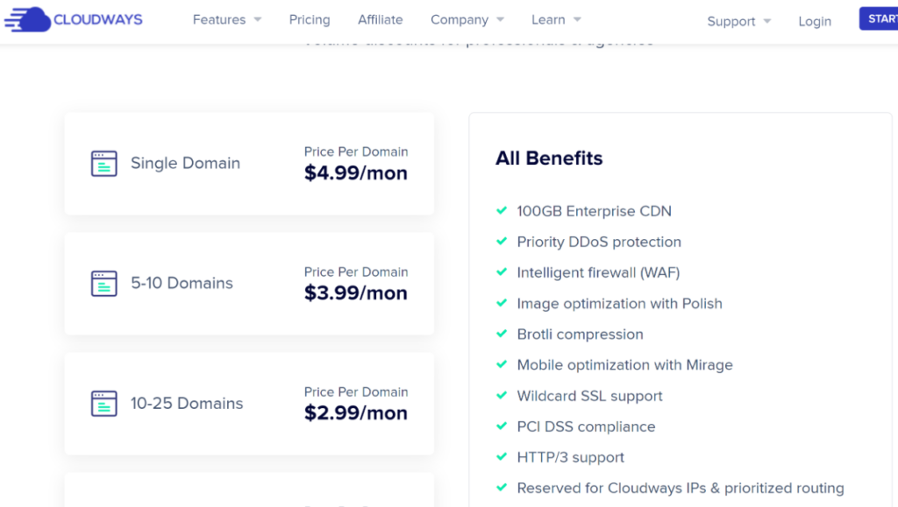Screen dimensions: 898x507
Task: Click Reserved for Cloudways IPs text
Action: point(681,488)
